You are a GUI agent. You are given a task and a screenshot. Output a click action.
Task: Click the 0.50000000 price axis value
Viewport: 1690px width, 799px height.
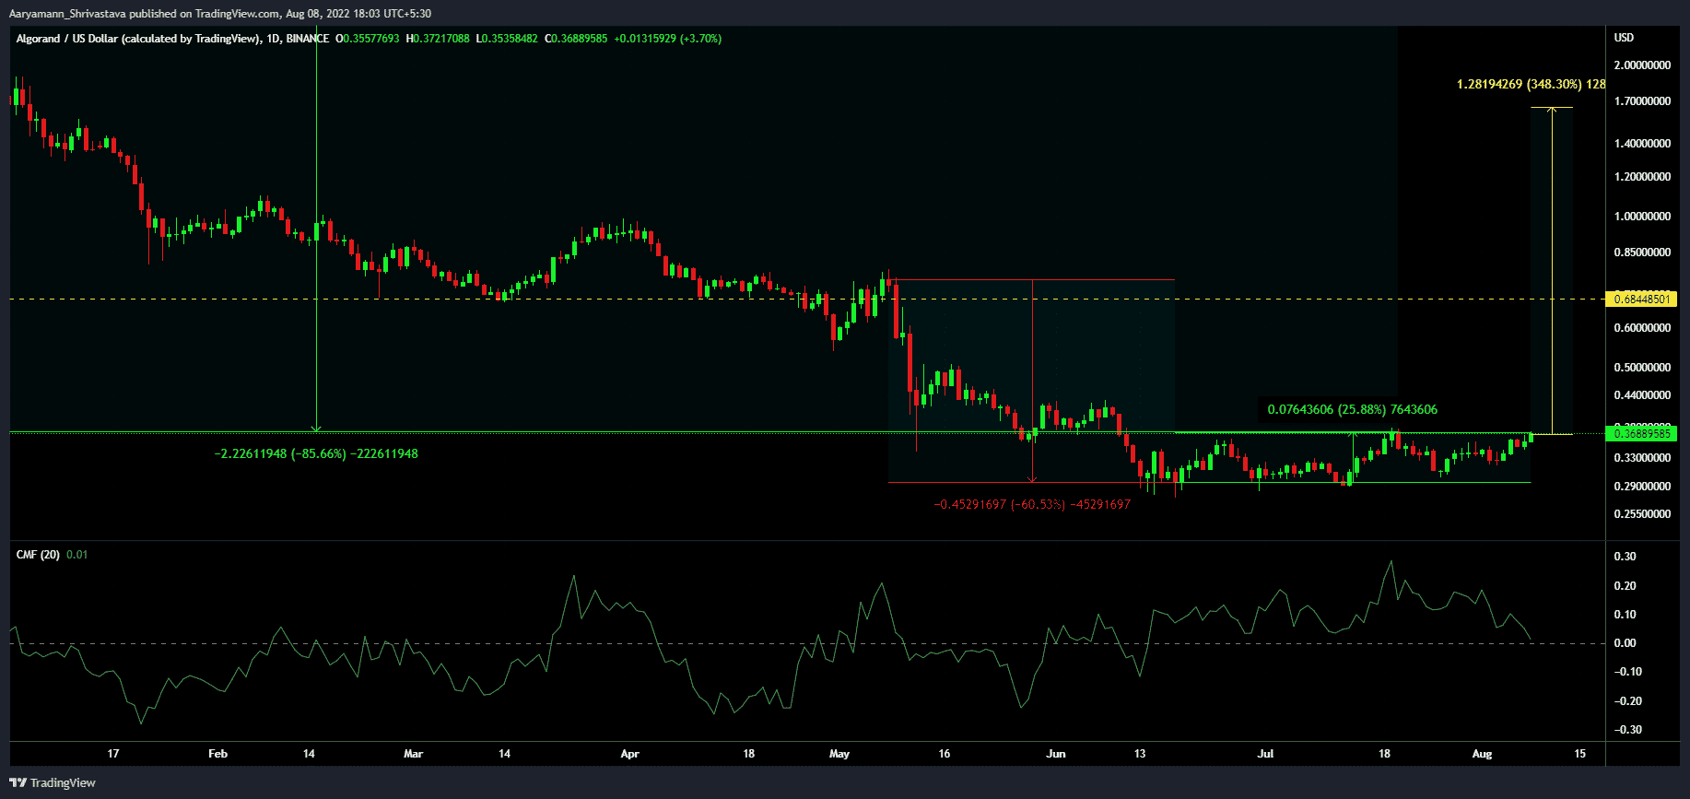point(1642,368)
